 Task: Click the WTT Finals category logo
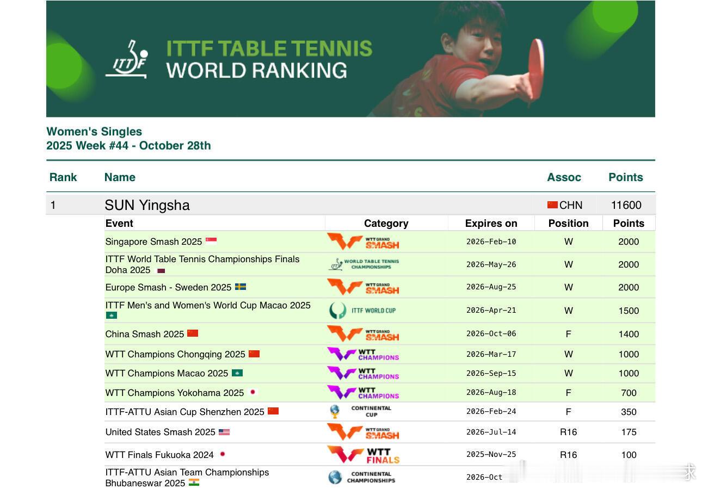363,455
